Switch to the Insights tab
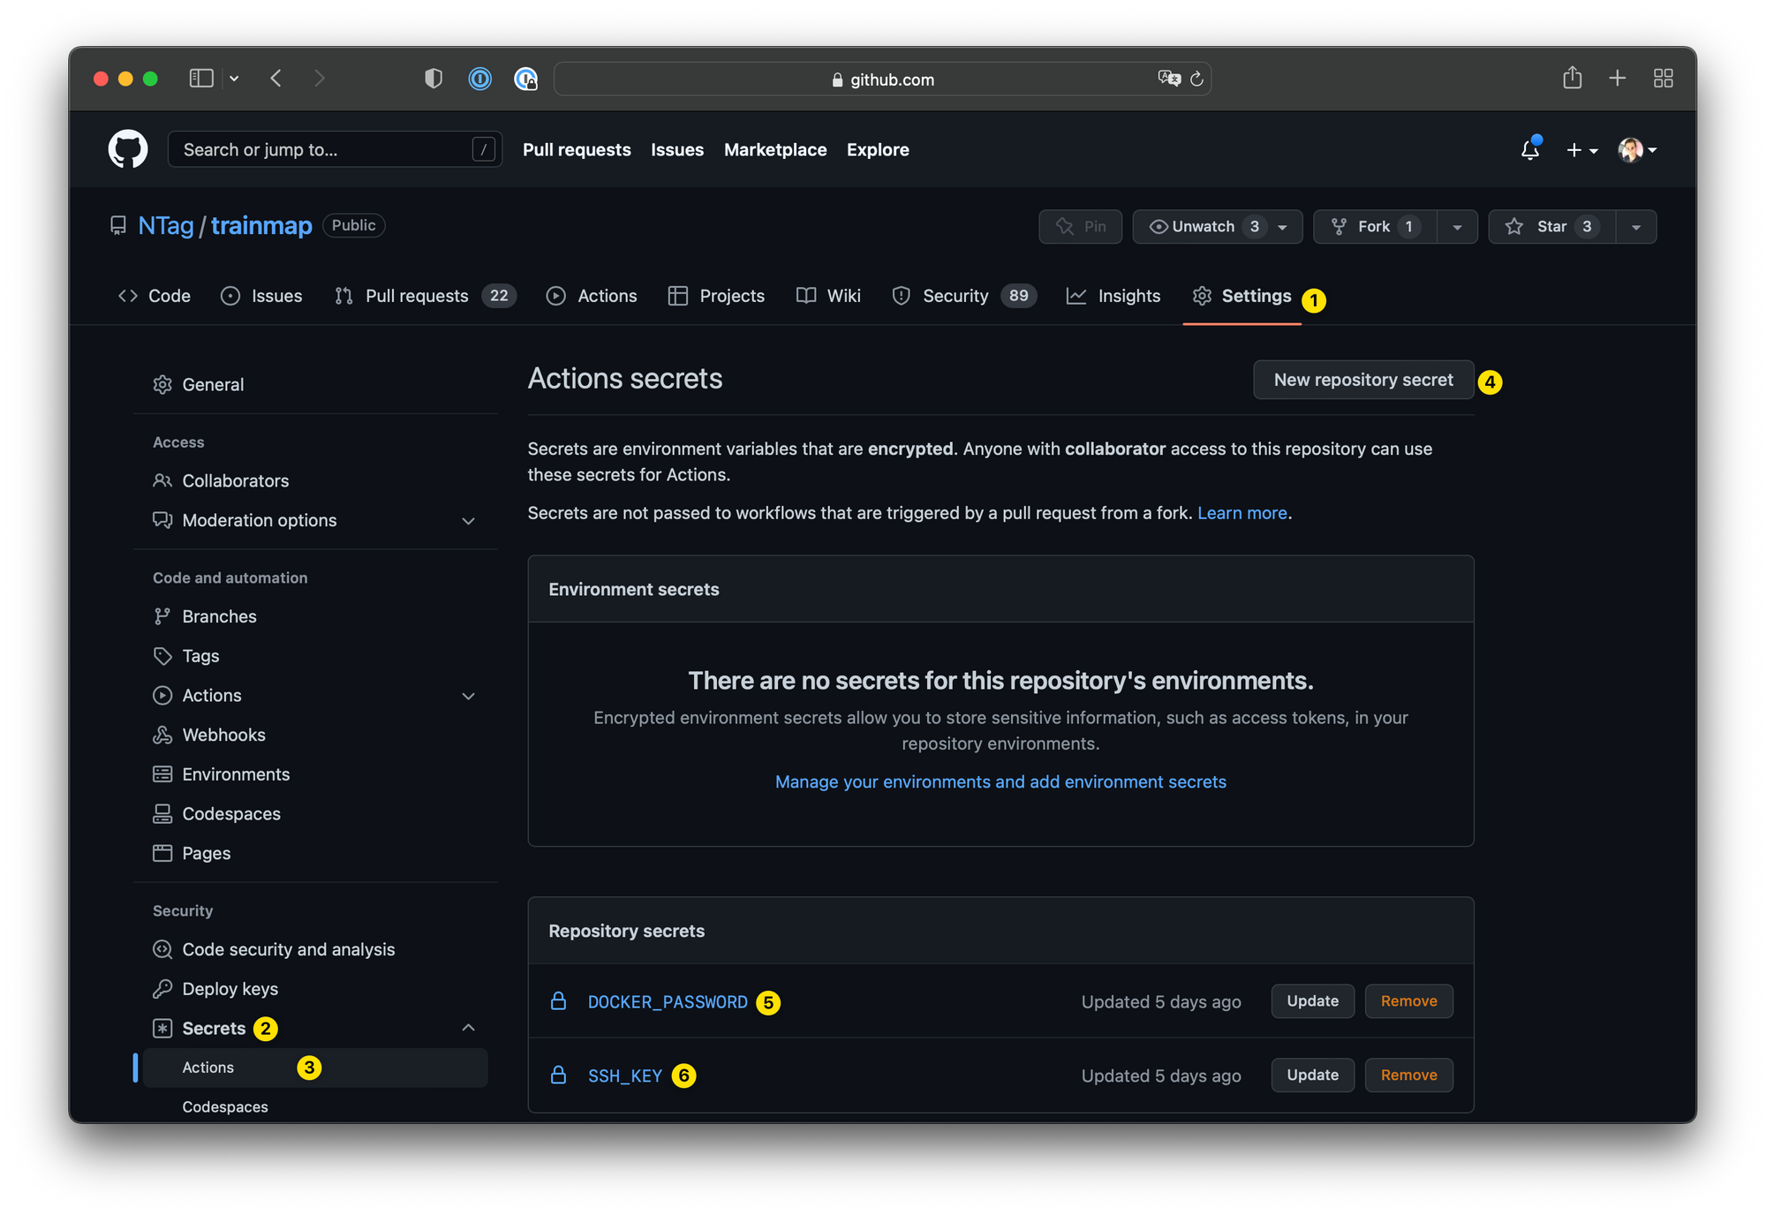 [x=1113, y=296]
